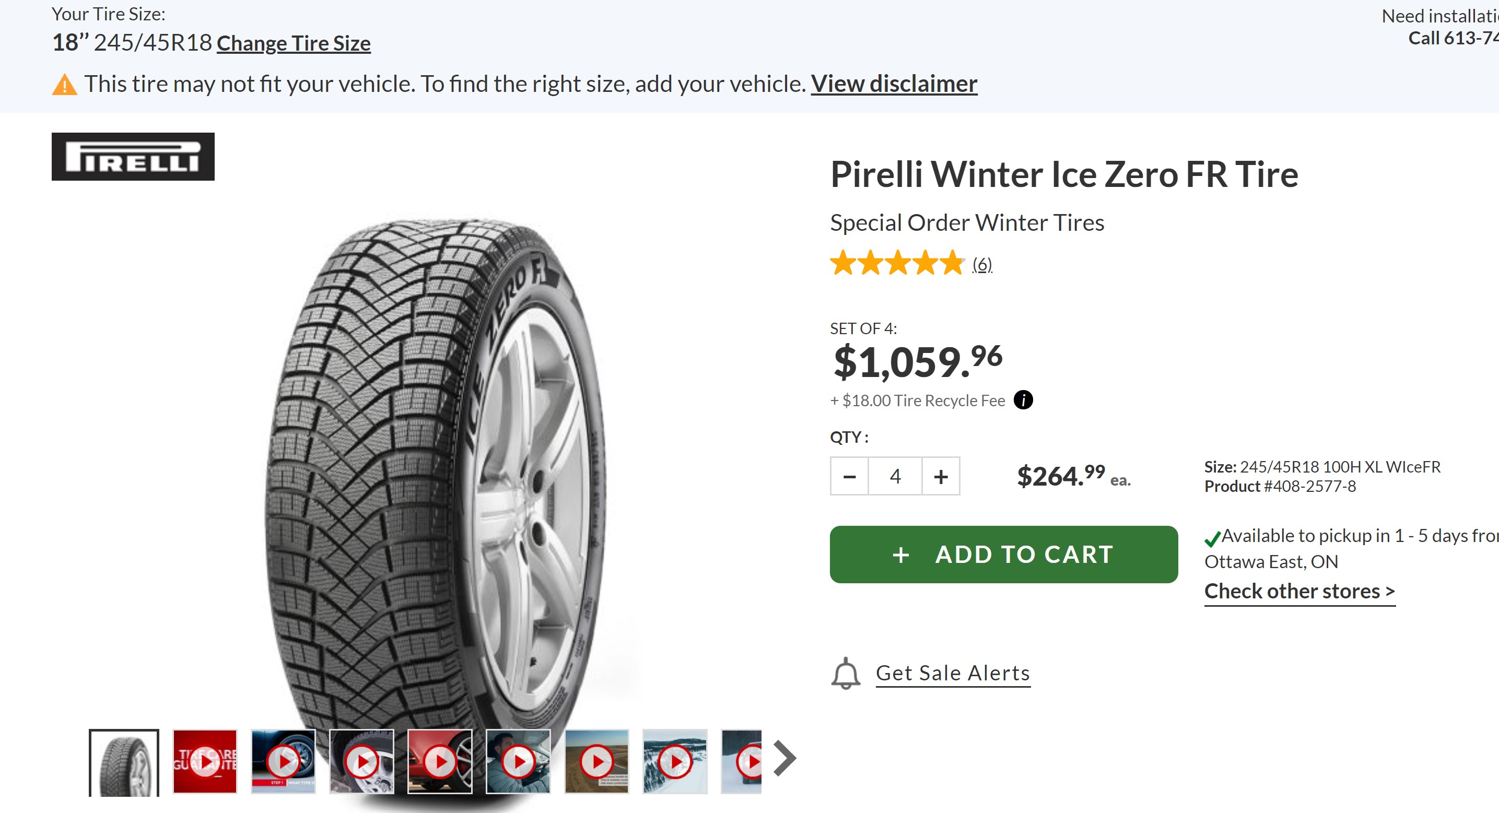Click the Get Sale Alerts bell icon

pos(845,674)
